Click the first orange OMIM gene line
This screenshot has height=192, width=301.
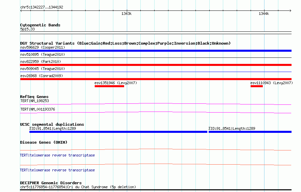[x=156, y=149]
